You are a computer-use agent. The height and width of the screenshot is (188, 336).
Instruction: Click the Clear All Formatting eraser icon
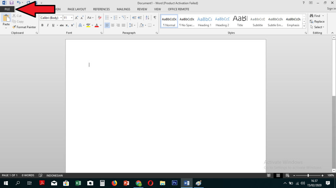[99, 18]
